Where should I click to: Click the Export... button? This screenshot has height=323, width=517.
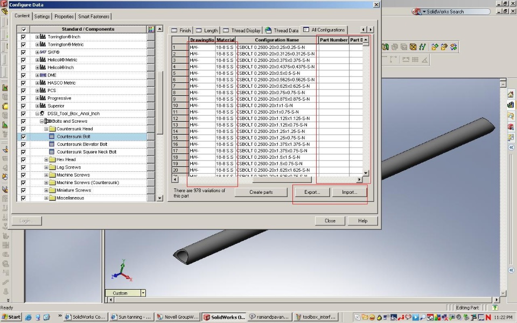point(312,192)
